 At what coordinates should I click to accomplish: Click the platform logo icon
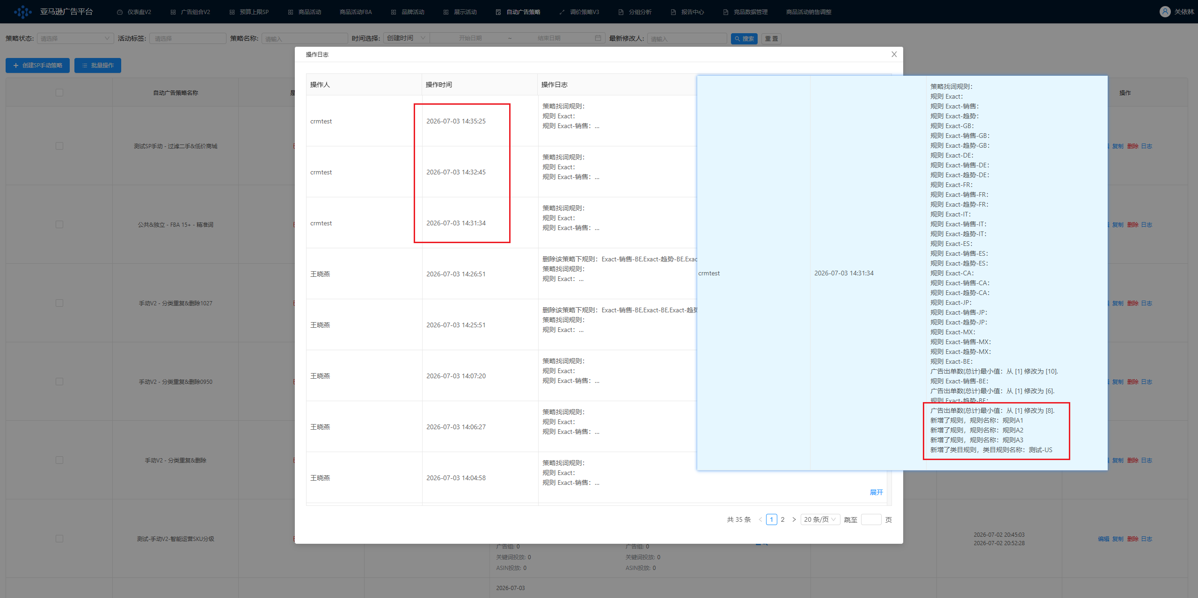point(22,12)
